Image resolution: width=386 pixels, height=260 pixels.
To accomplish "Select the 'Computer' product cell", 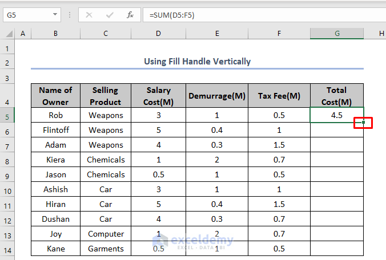I will click(x=106, y=234).
